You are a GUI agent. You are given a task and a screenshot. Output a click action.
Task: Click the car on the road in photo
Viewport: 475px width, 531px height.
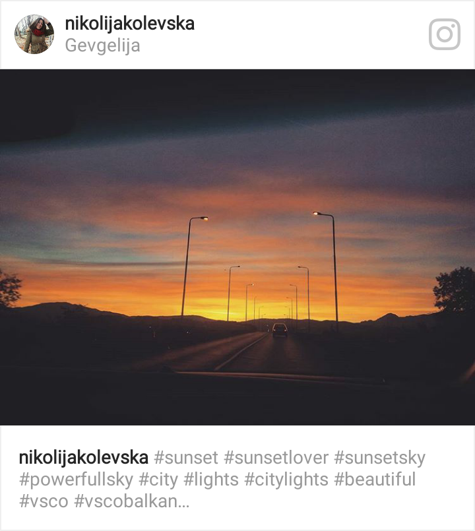[280, 330]
